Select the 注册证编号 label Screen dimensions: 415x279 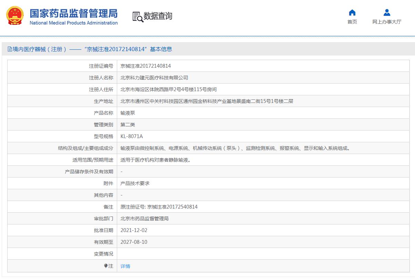tap(101, 66)
